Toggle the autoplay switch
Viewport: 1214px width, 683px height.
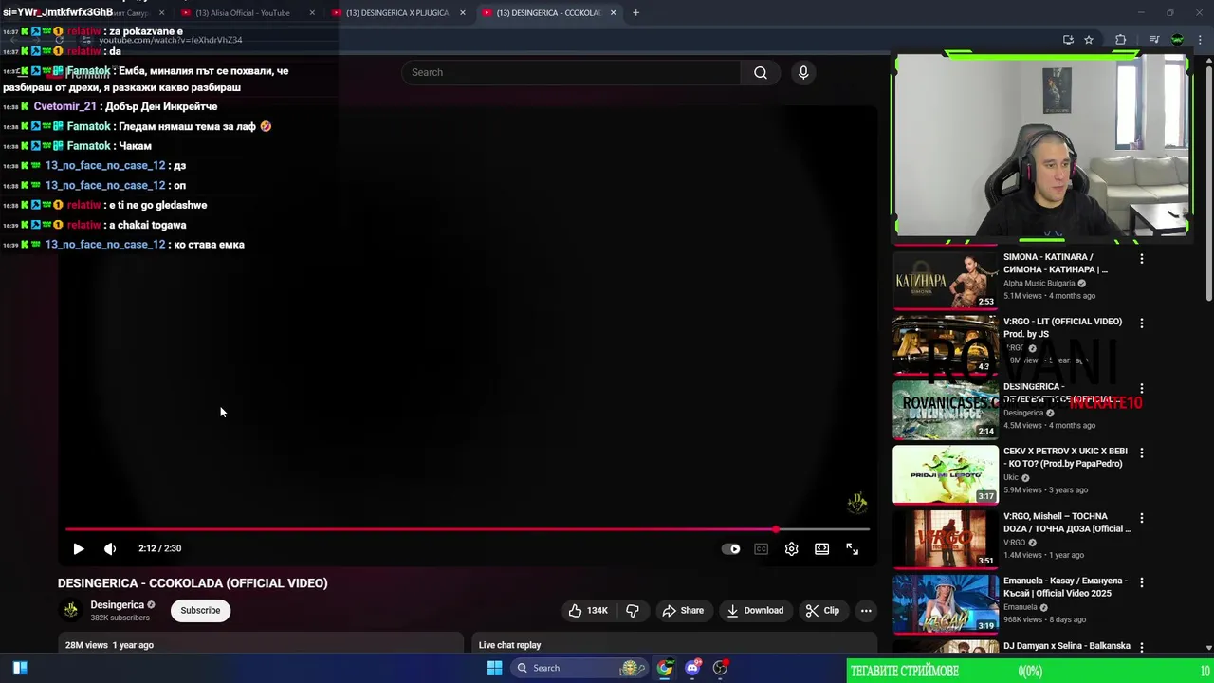tap(731, 548)
